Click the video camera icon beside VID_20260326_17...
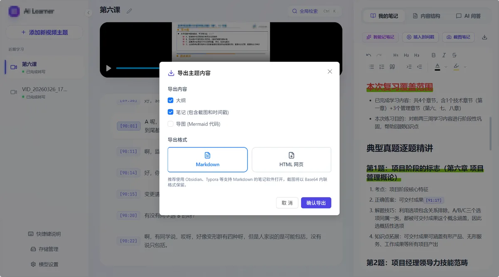Image resolution: width=499 pixels, height=277 pixels. click(14, 92)
